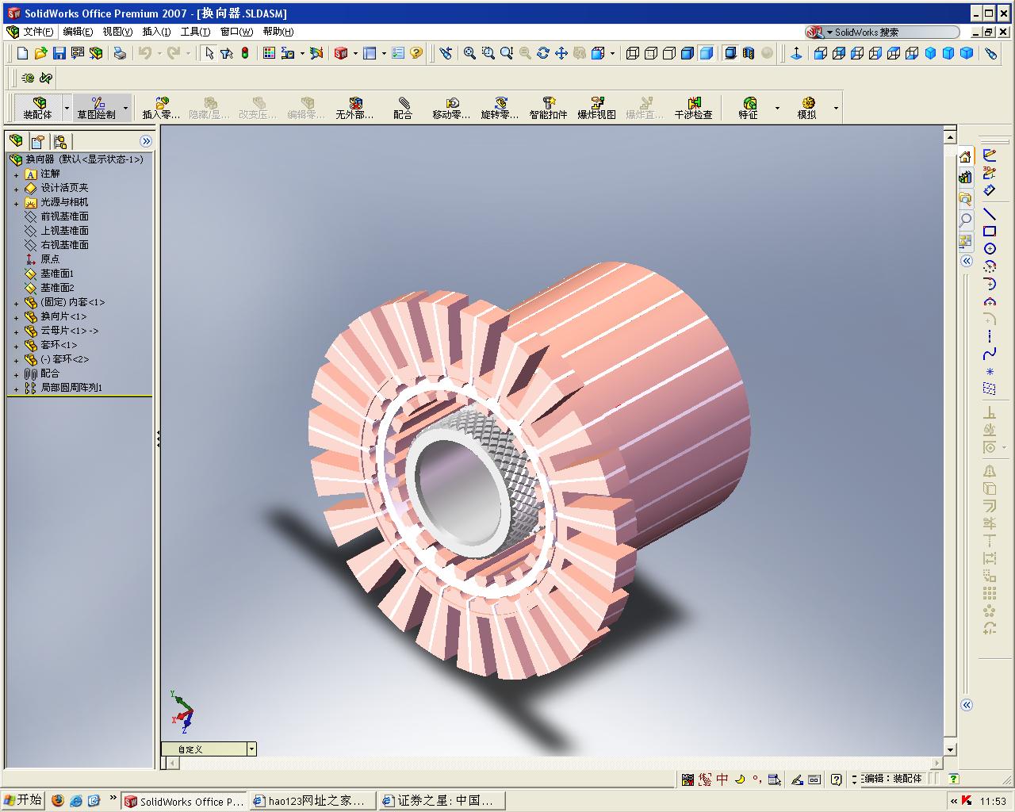Select the 原点 origin item

49,259
